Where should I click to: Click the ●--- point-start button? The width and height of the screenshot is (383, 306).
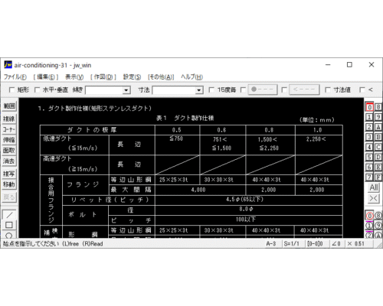click(x=263, y=90)
